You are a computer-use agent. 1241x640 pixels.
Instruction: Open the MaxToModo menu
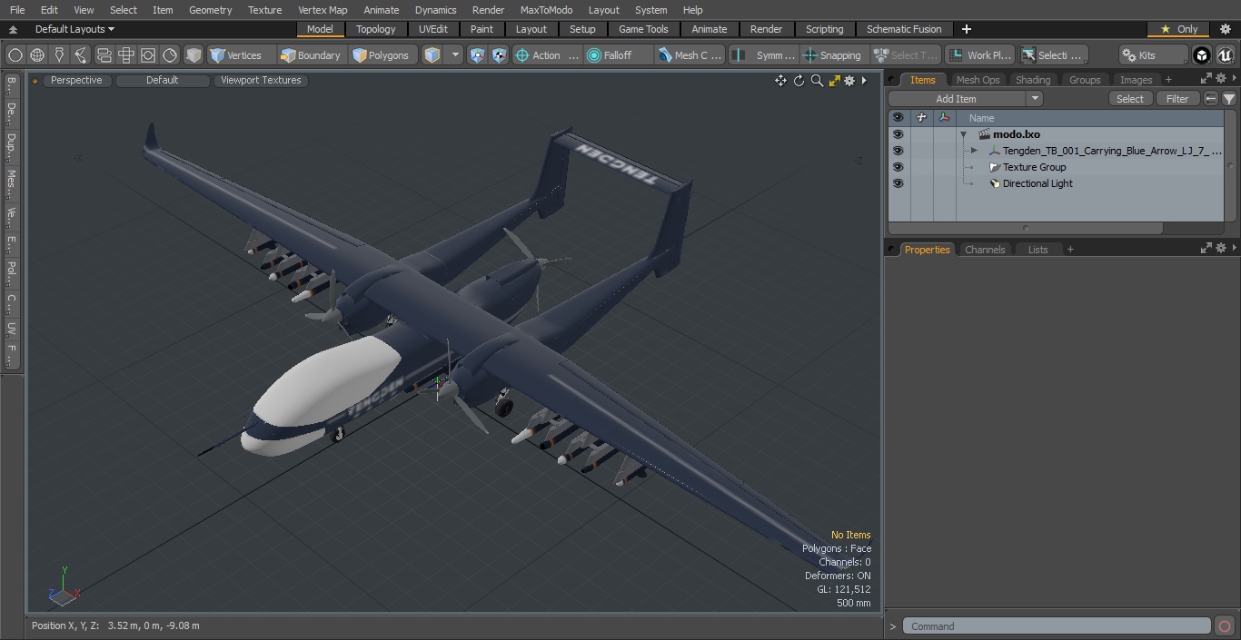546,10
